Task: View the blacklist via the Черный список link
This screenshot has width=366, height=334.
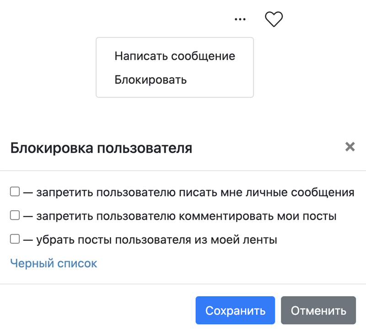Action: [54, 263]
